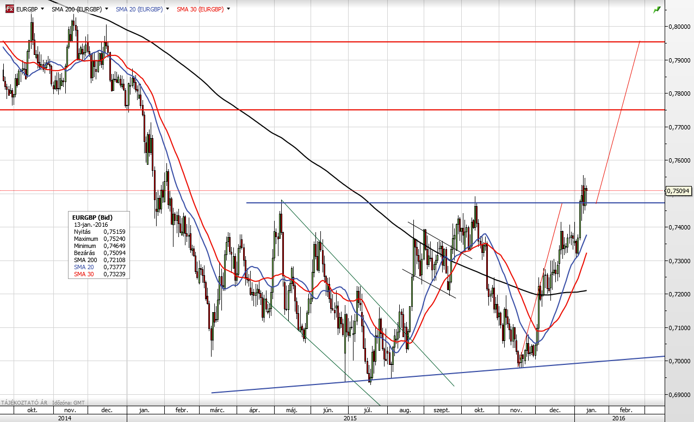This screenshot has height=422, width=694.
Task: Click the 0,77000 price axis label
Action: [680, 127]
